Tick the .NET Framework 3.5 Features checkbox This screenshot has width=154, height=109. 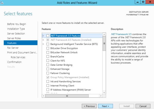pos(48,36)
